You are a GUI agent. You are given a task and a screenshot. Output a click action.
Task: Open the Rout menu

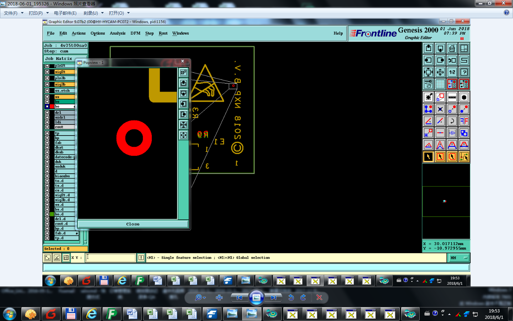pyautogui.click(x=163, y=33)
